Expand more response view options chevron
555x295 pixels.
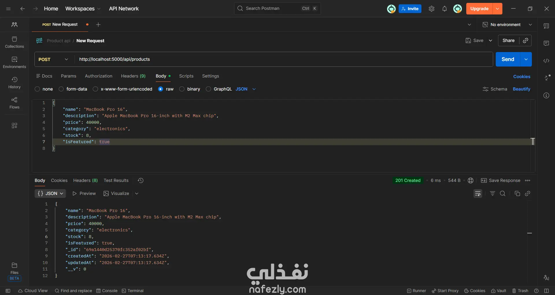pos(137,193)
